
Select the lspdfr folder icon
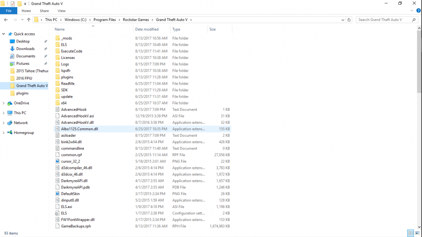(57, 71)
